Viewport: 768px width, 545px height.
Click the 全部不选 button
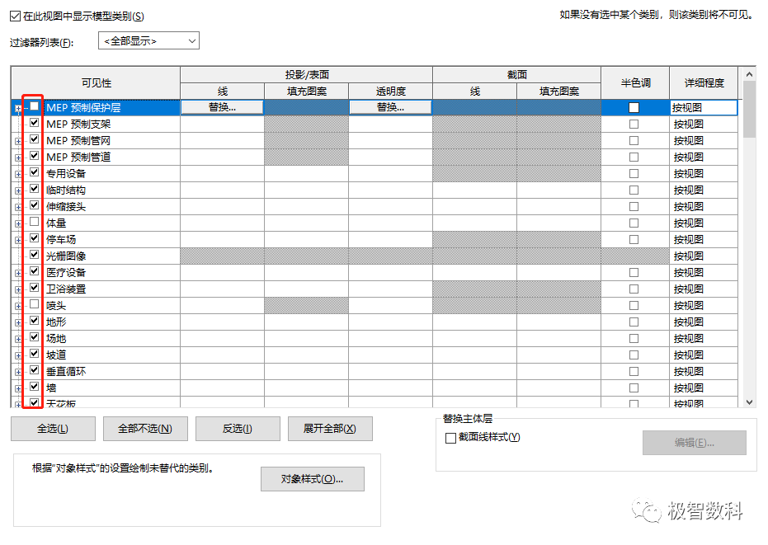[144, 428]
